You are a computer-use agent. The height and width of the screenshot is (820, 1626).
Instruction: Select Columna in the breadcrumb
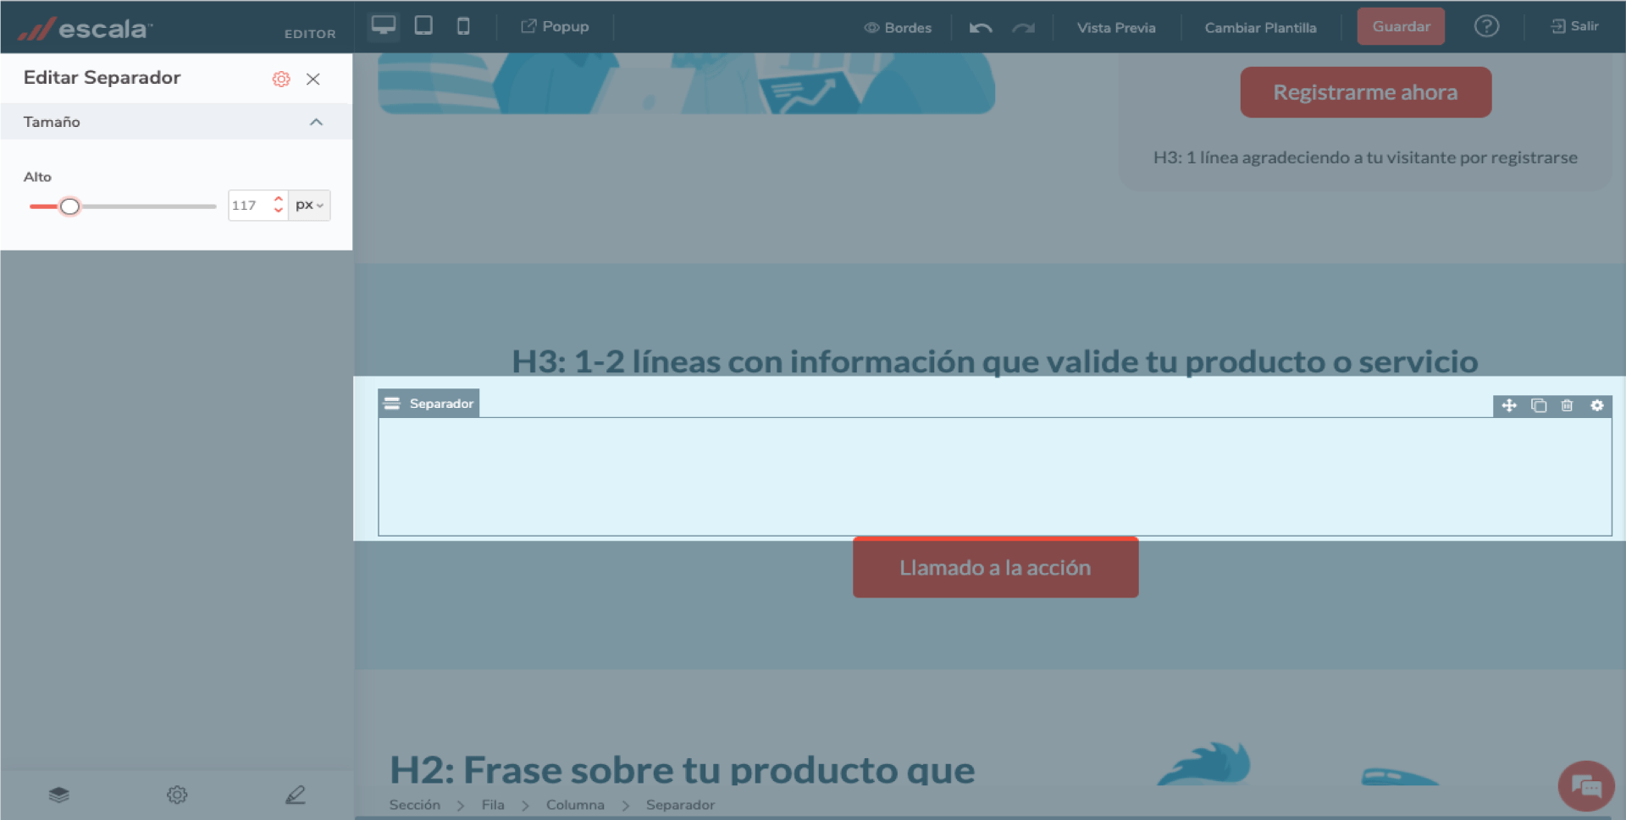coord(575,805)
